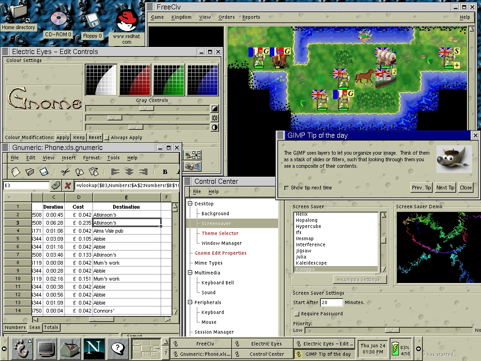
Task: Click the center-align icon in Gnumeric
Action: pyautogui.click(x=129, y=172)
